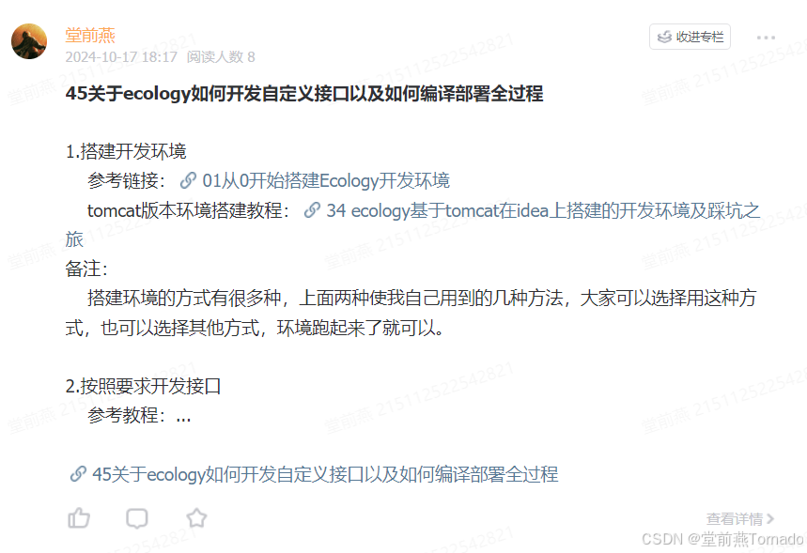Open comments via speech bubble icon
This screenshot has width=807, height=553.
tap(137, 518)
